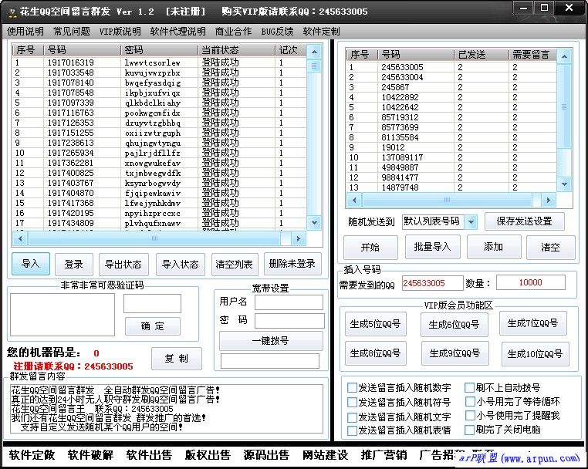Click down arrow of account list scrollbar
588x469 pixels.
(314, 223)
